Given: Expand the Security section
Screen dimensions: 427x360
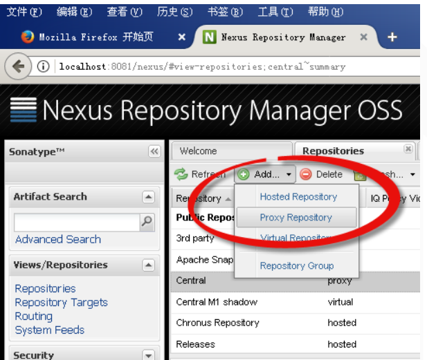Looking at the screenshot, I should pyautogui.click(x=148, y=355).
